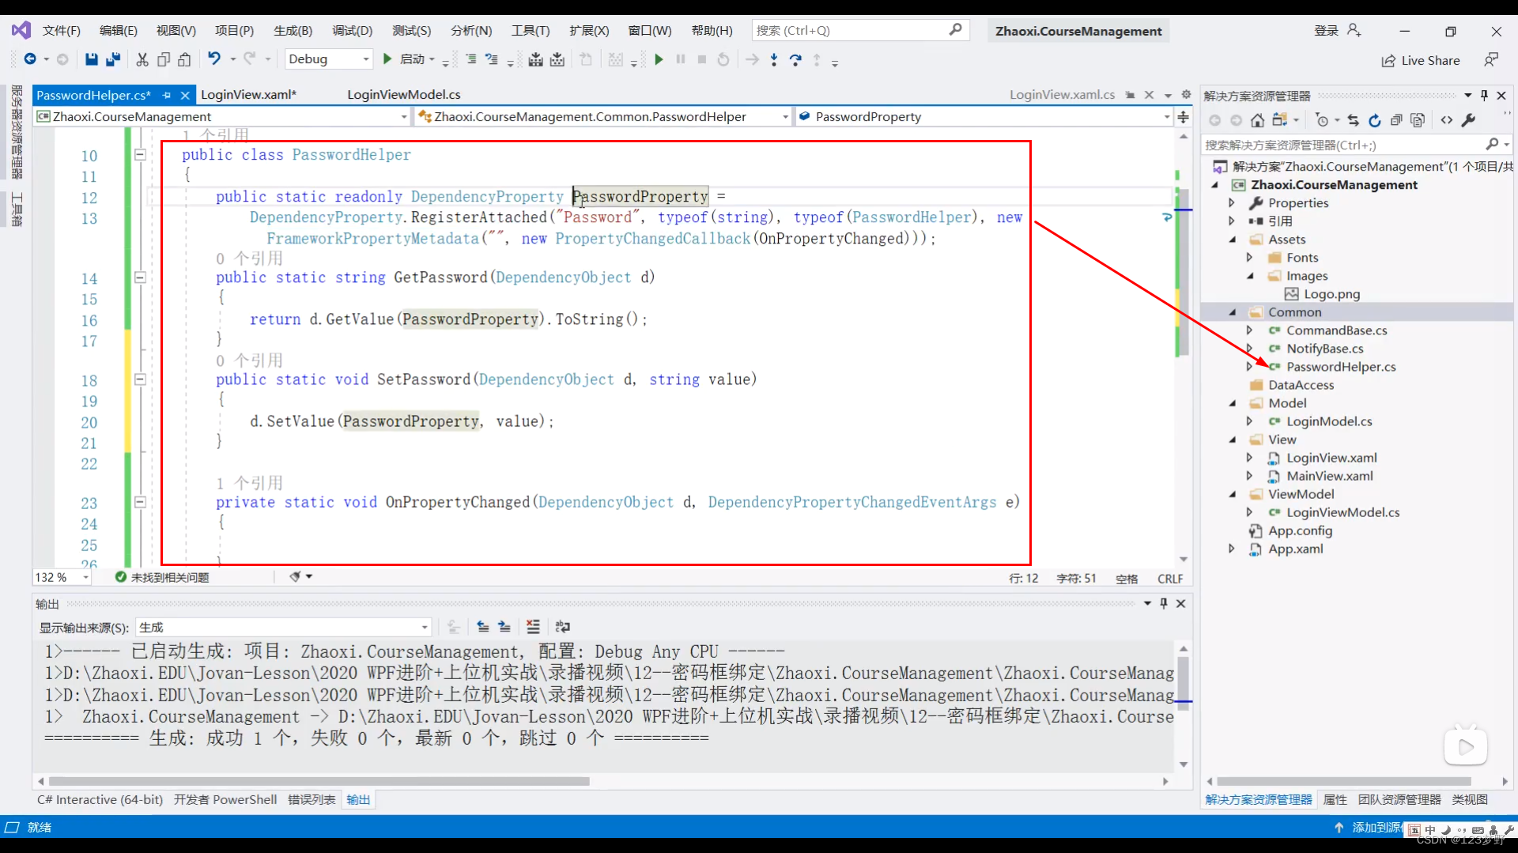Click the Copy icon in the toolbar

pyautogui.click(x=164, y=59)
